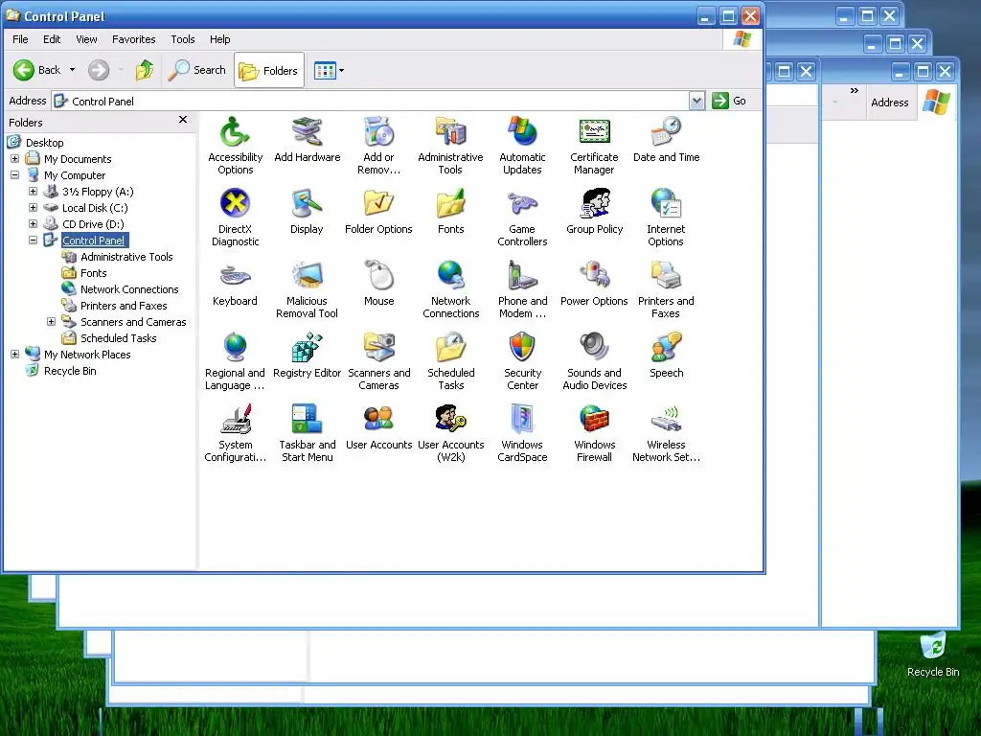
Task: Expand My Network Places node
Action: [15, 355]
